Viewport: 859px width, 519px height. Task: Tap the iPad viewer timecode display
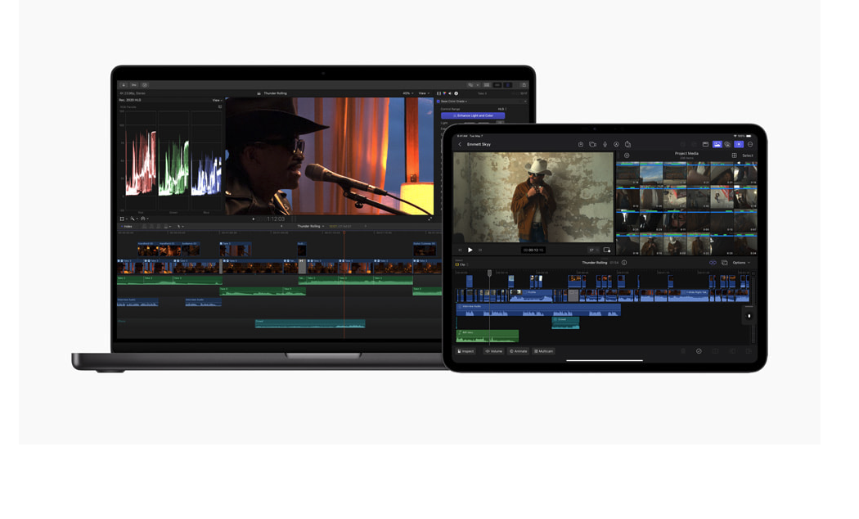pos(533,250)
